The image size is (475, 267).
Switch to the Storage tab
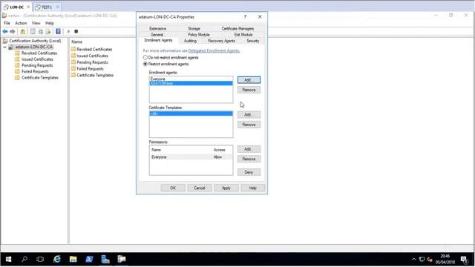(194, 28)
